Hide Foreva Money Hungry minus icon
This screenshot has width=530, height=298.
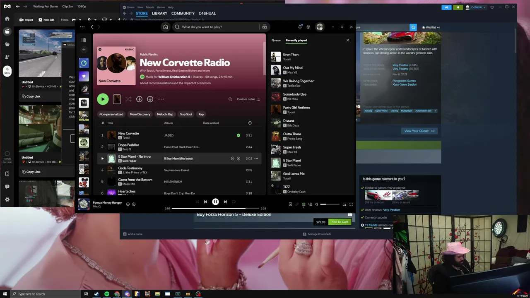[128, 204]
